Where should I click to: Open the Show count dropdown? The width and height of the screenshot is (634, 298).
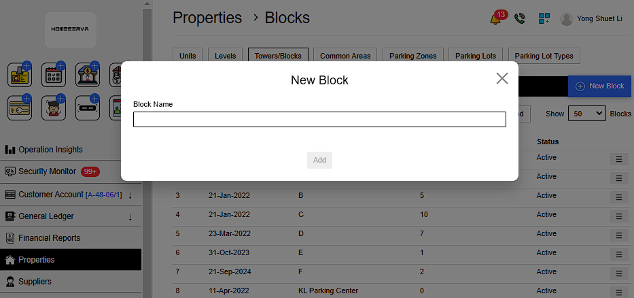586,114
